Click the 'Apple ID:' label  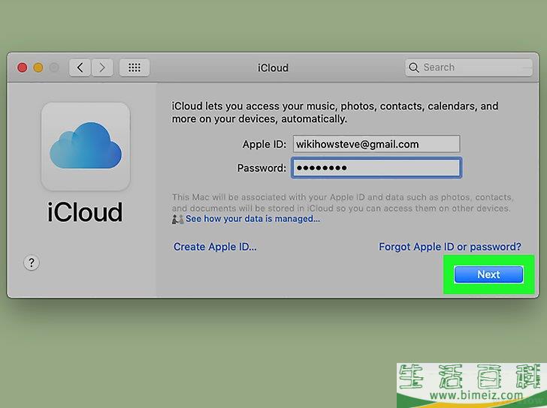click(264, 144)
